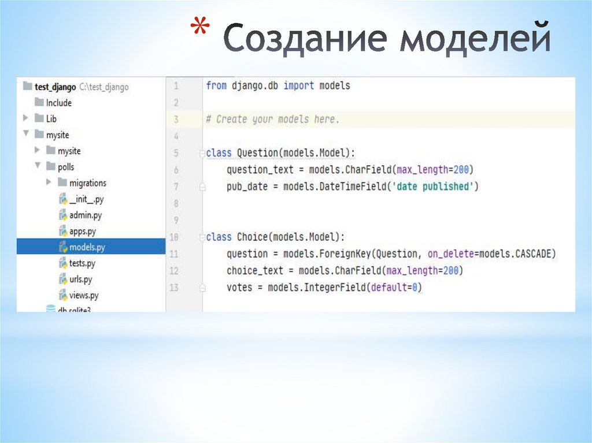Click 'class Choice(models.Model):' line
The image size is (592, 443).
click(x=275, y=237)
